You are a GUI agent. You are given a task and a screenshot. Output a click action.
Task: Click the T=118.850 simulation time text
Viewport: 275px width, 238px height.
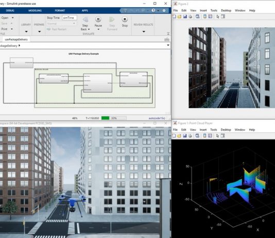pos(92,118)
